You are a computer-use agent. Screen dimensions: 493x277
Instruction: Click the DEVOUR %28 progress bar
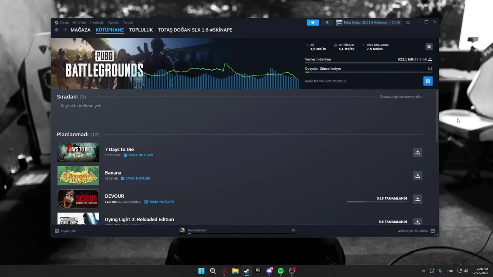377,202
